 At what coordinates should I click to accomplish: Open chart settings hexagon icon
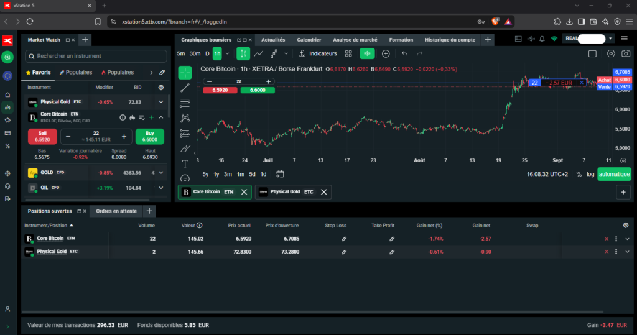[611, 53]
